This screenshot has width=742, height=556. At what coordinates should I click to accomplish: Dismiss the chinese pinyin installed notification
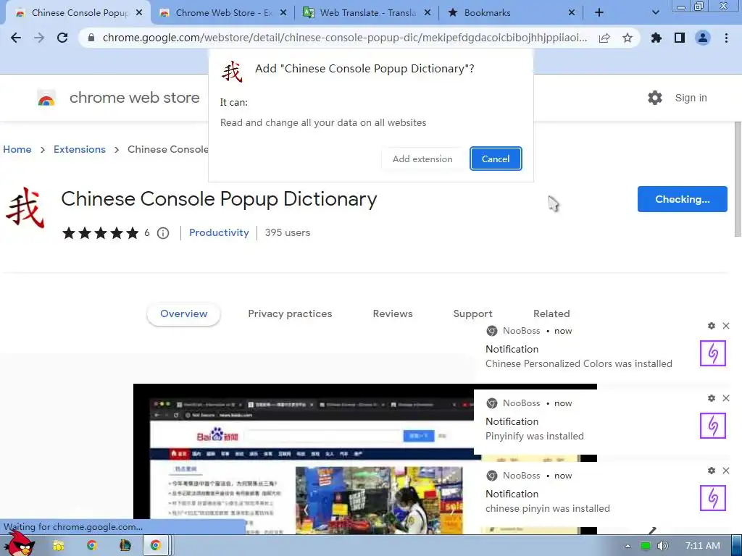[x=726, y=471]
